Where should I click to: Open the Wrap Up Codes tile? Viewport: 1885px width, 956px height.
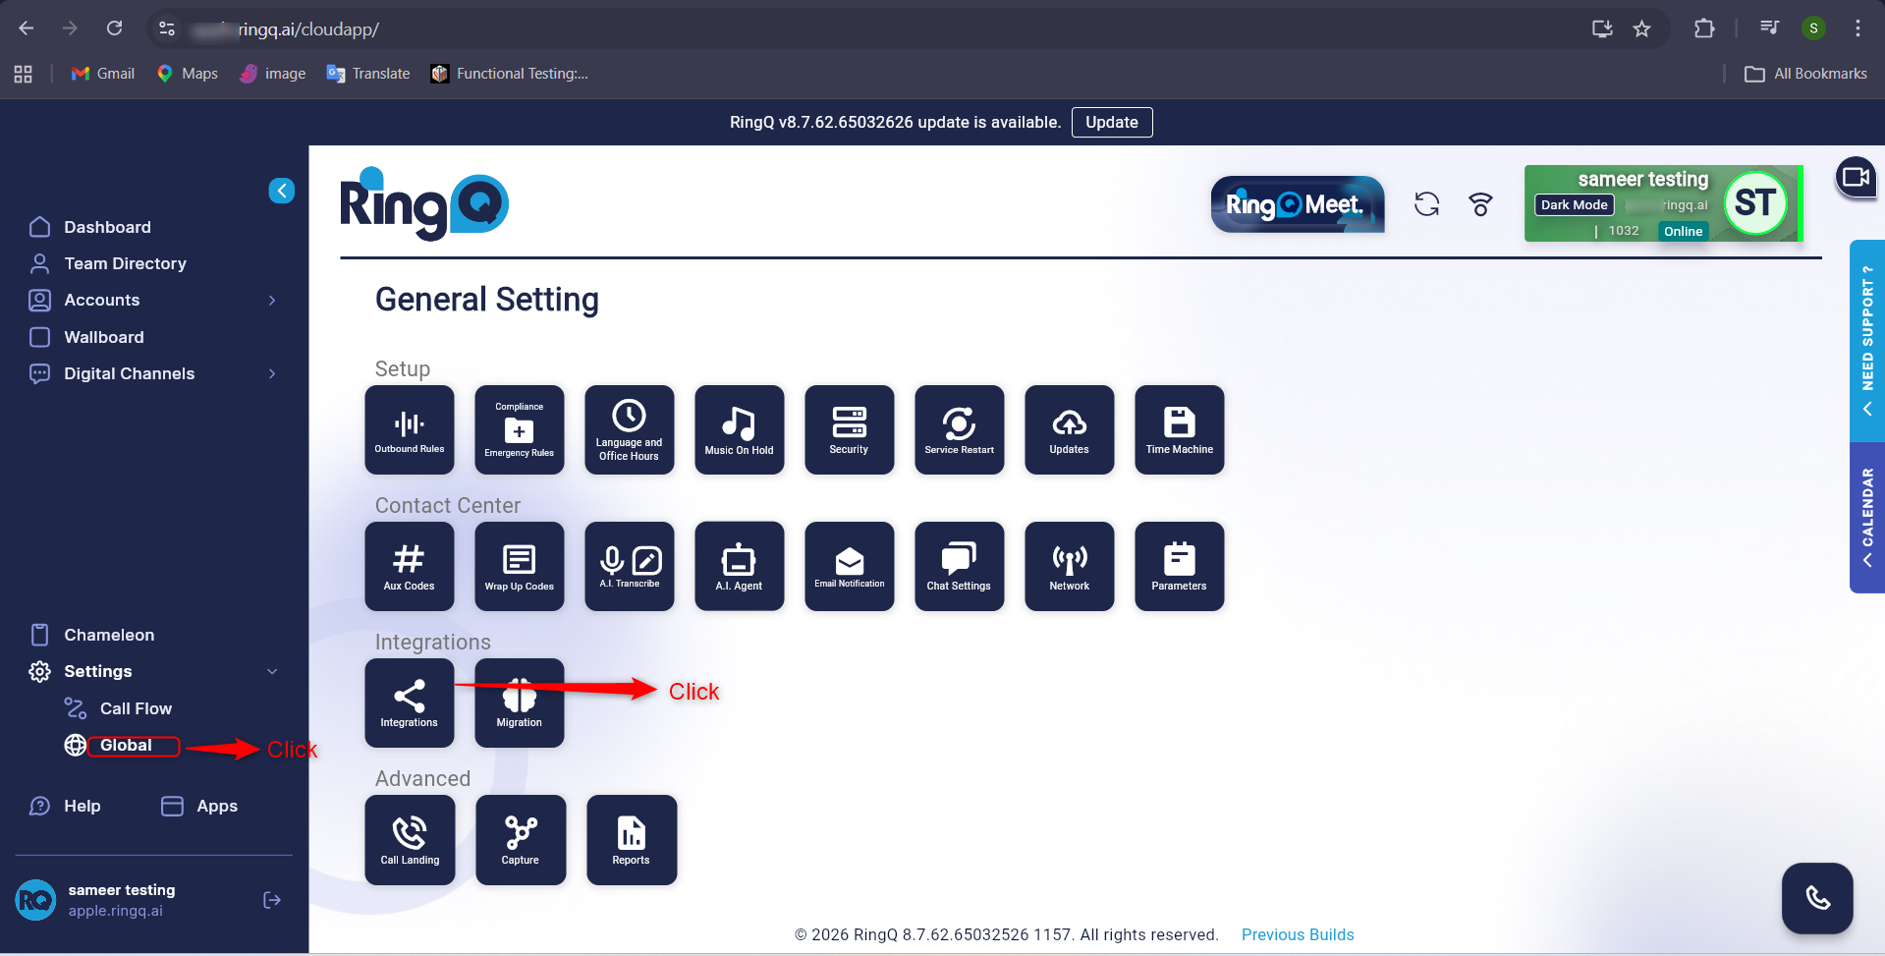click(520, 566)
